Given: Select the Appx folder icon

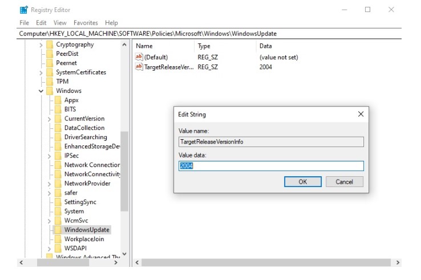Looking at the screenshot, I should pos(58,100).
